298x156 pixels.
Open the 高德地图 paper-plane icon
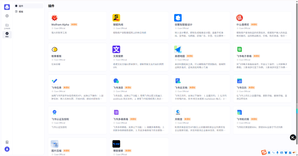pos(178,49)
